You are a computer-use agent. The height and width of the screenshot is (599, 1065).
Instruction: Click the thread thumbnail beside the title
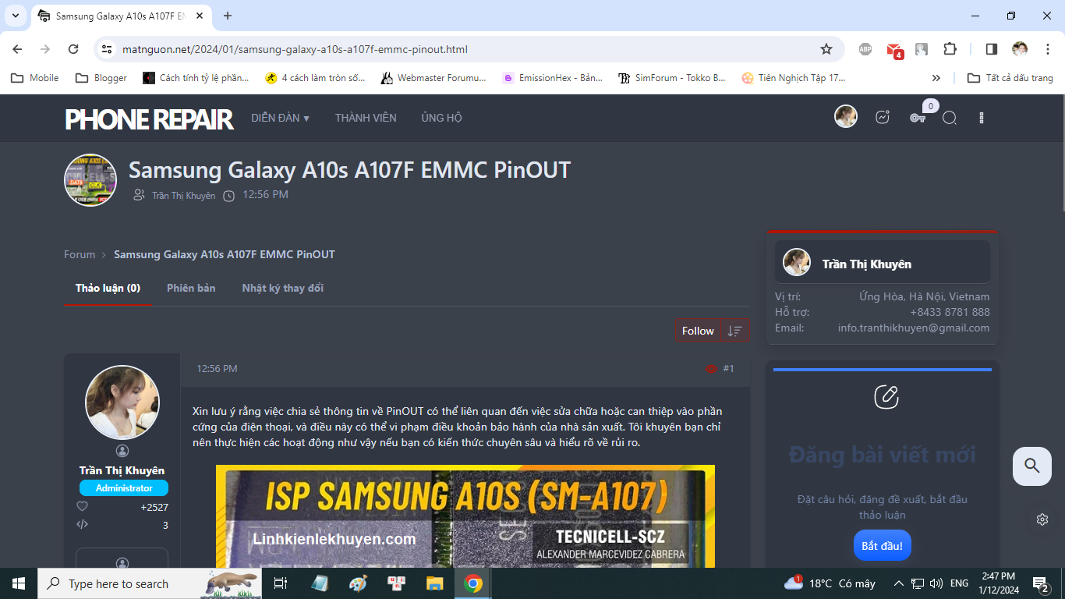[x=90, y=180]
